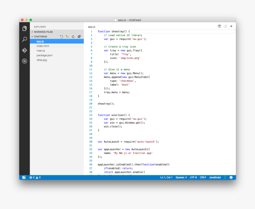This screenshot has width=255, height=209.
Task: Change the UTF-8 file encoding
Action: pos(193,177)
